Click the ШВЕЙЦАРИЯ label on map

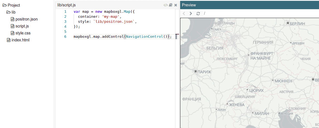pyautogui.click(x=245, y=97)
